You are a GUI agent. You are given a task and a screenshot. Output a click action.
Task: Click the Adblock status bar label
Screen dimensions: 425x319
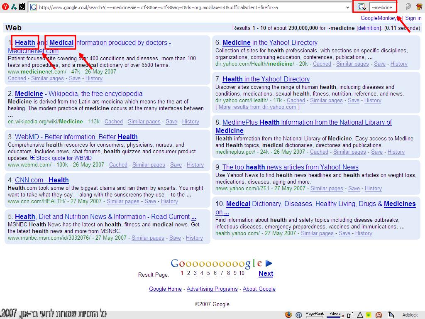pyautogui.click(x=410, y=315)
